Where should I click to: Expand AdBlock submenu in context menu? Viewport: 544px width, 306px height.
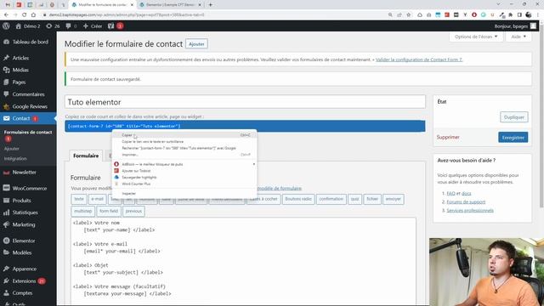point(184,164)
